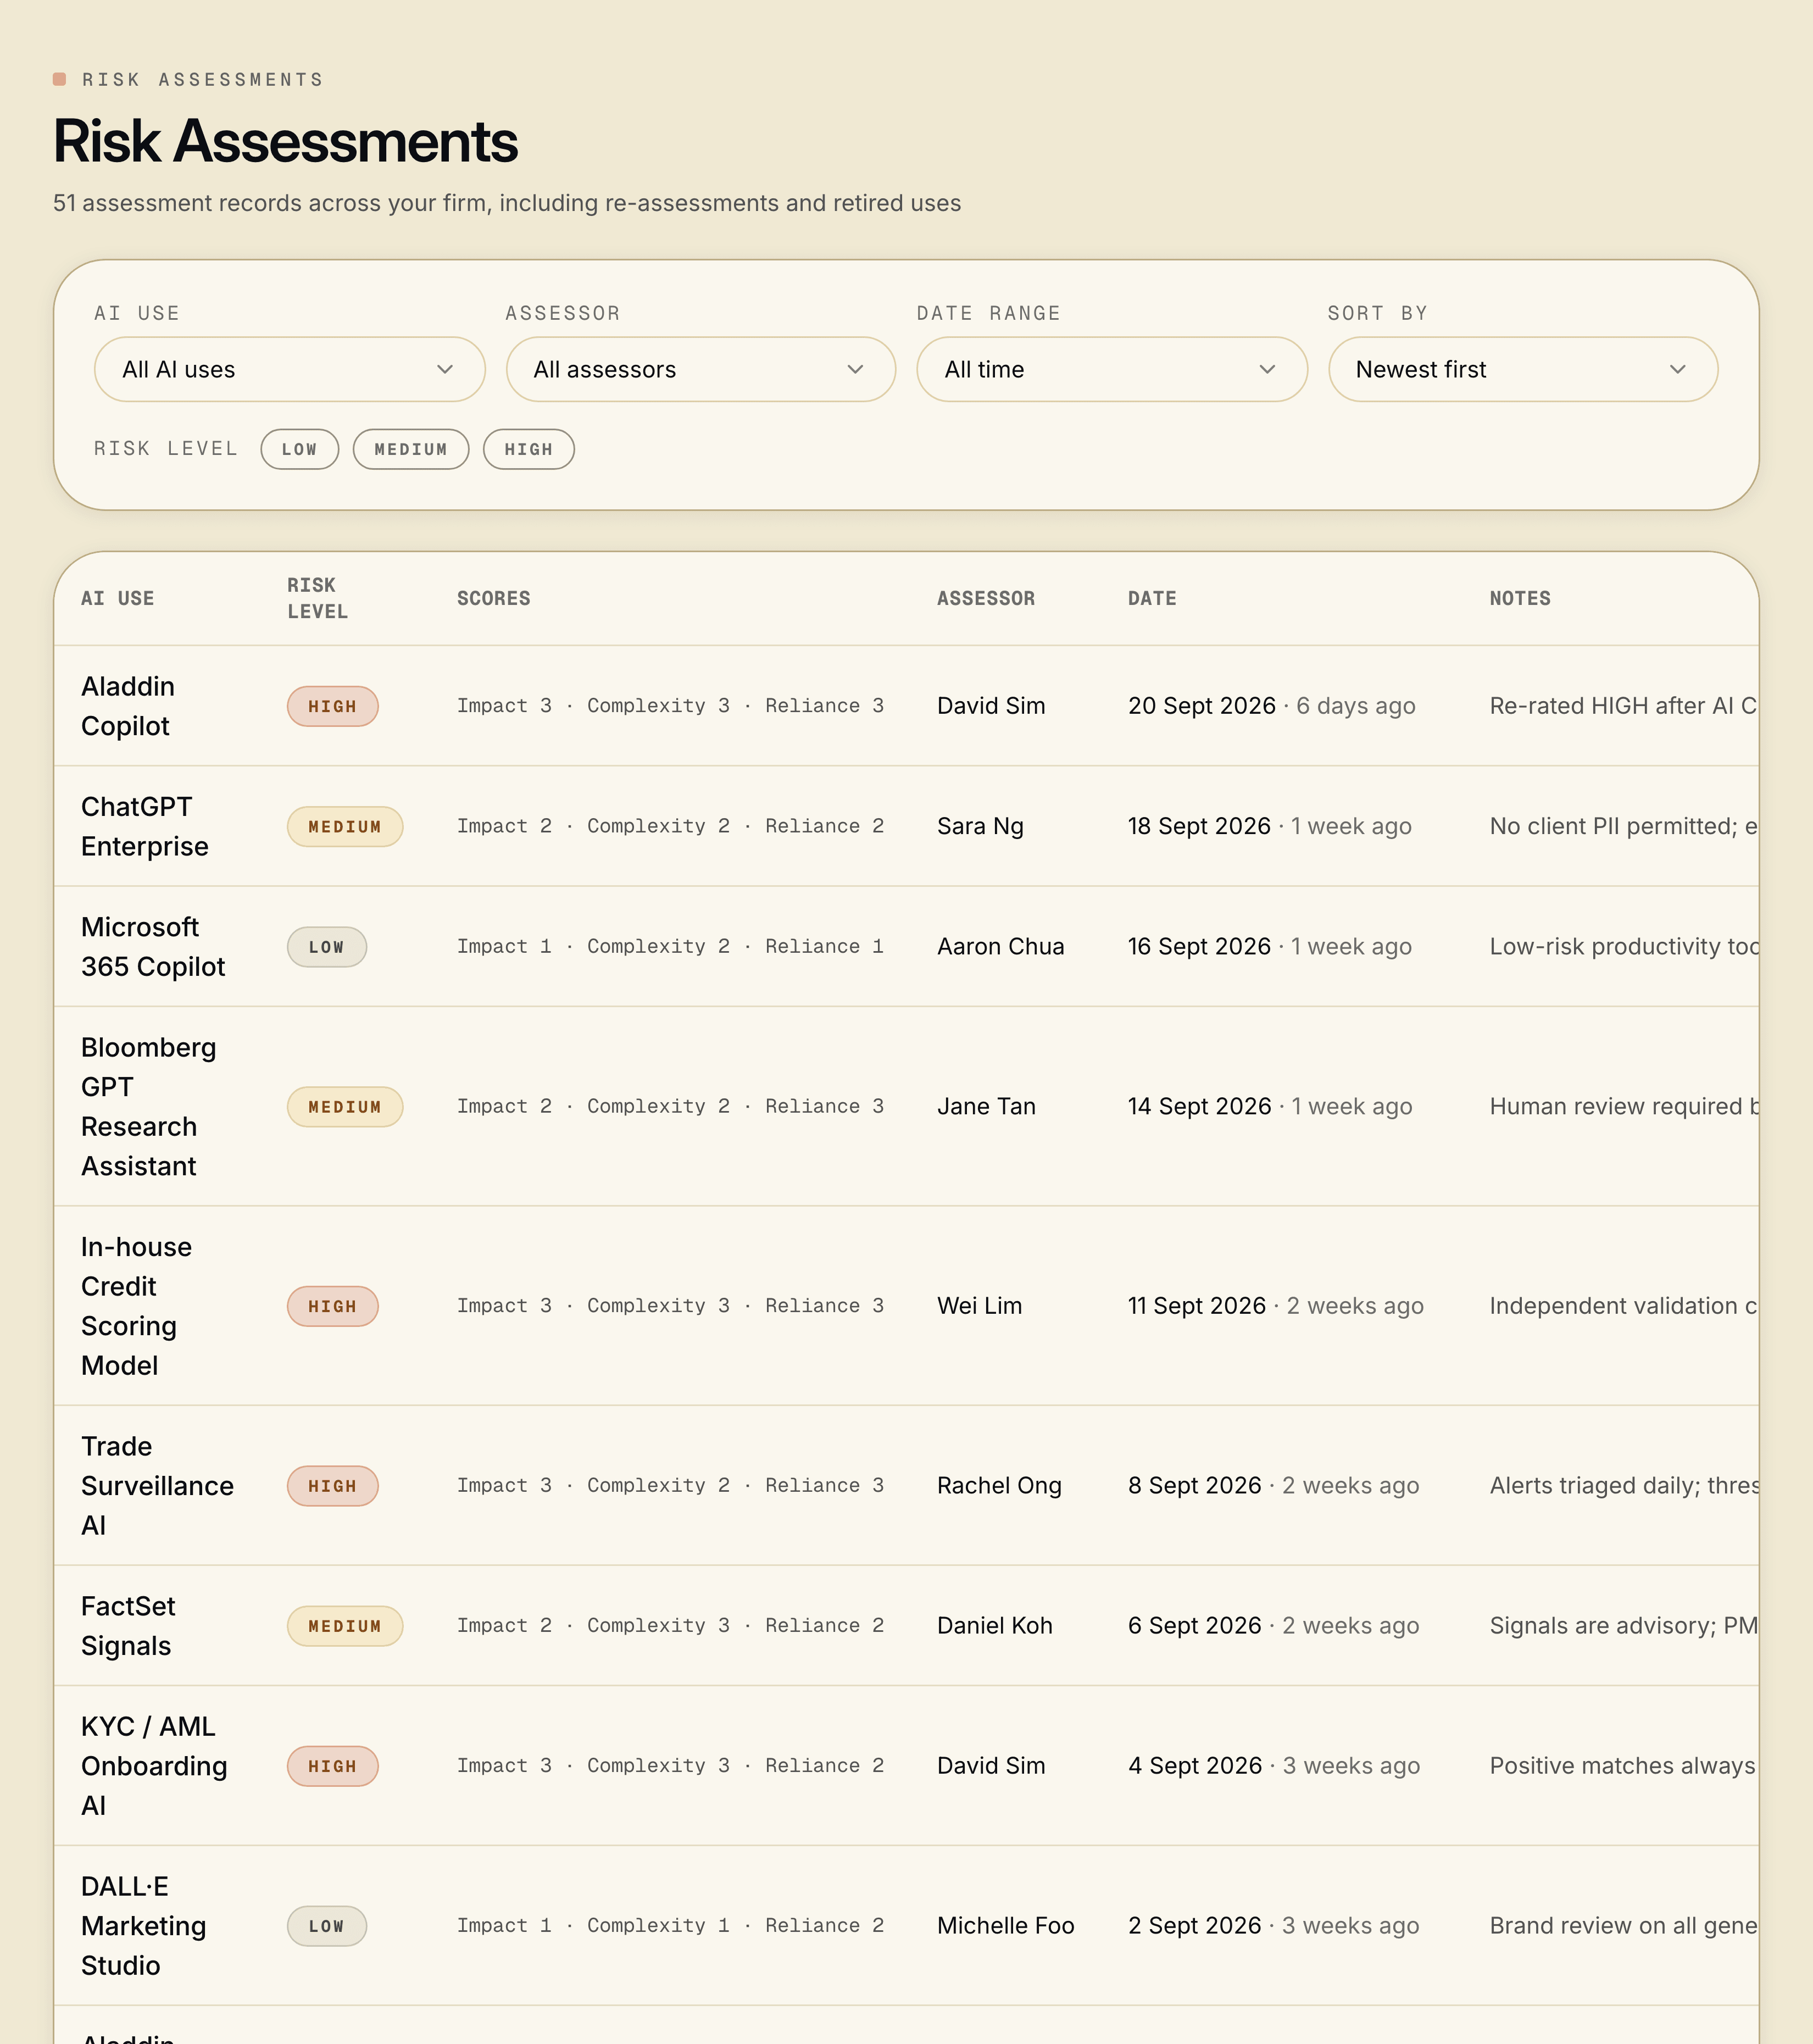
Task: Click the note 'Alerts triaged daily'
Action: tap(1623, 1486)
